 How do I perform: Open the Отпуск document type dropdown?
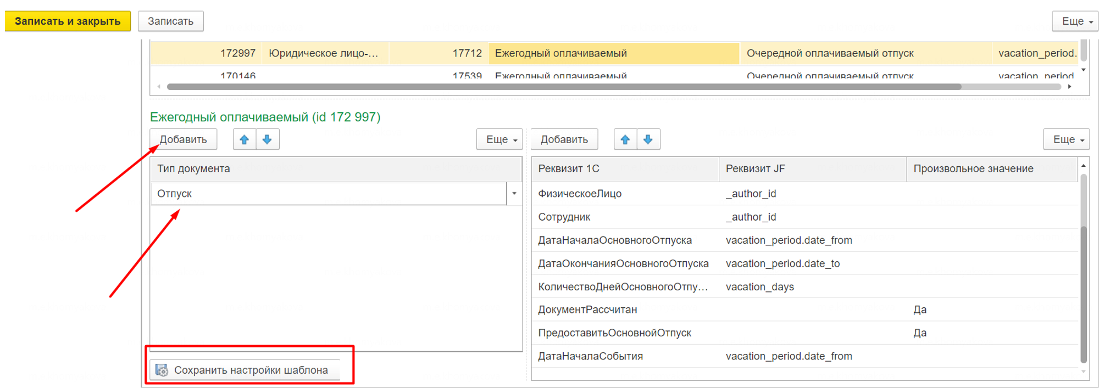click(x=514, y=194)
